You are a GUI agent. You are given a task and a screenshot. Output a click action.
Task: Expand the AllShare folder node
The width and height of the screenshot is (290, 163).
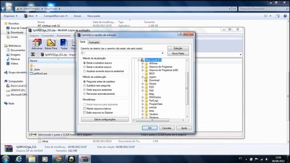coord(142,63)
